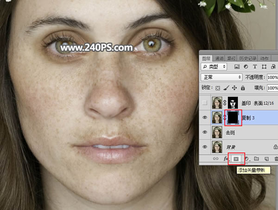Select the 背景 layer thumbnail
The height and width of the screenshot is (210, 278).
217,147
